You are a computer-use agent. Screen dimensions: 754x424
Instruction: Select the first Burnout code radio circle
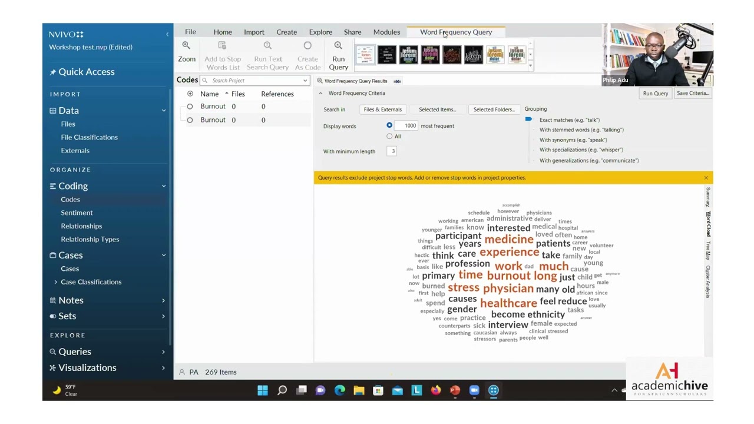click(190, 107)
